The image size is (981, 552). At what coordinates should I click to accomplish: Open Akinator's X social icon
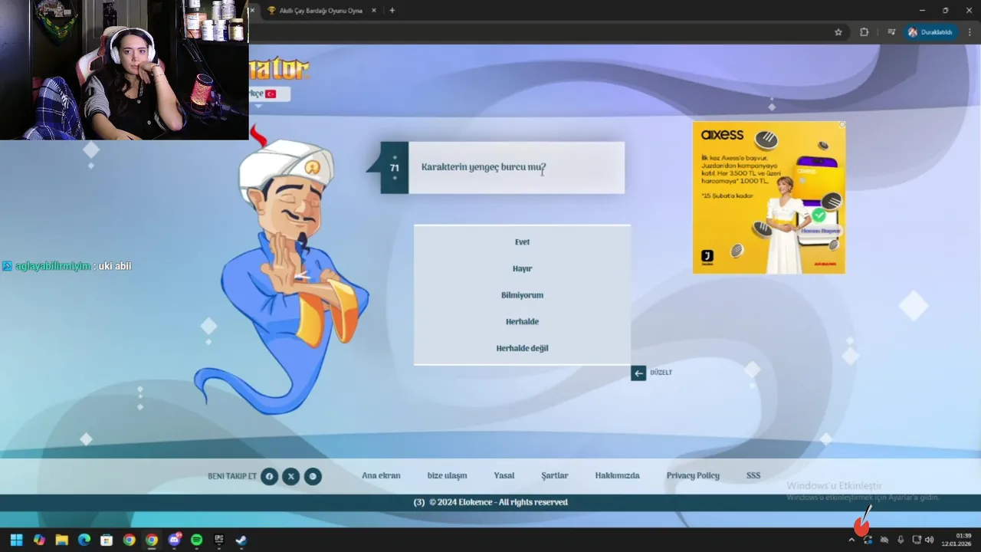tap(290, 477)
